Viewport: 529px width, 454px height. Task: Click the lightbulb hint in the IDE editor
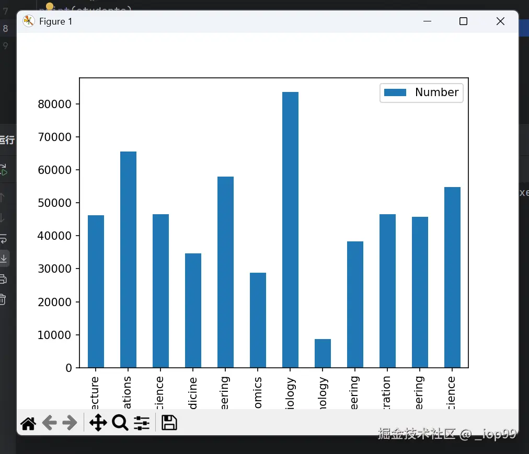coord(50,6)
